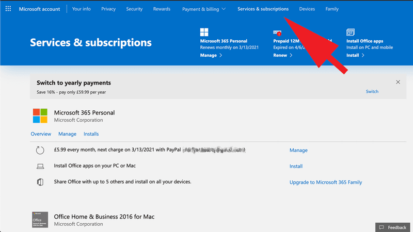
Task: Select the Overview tab
Action: coord(41,134)
